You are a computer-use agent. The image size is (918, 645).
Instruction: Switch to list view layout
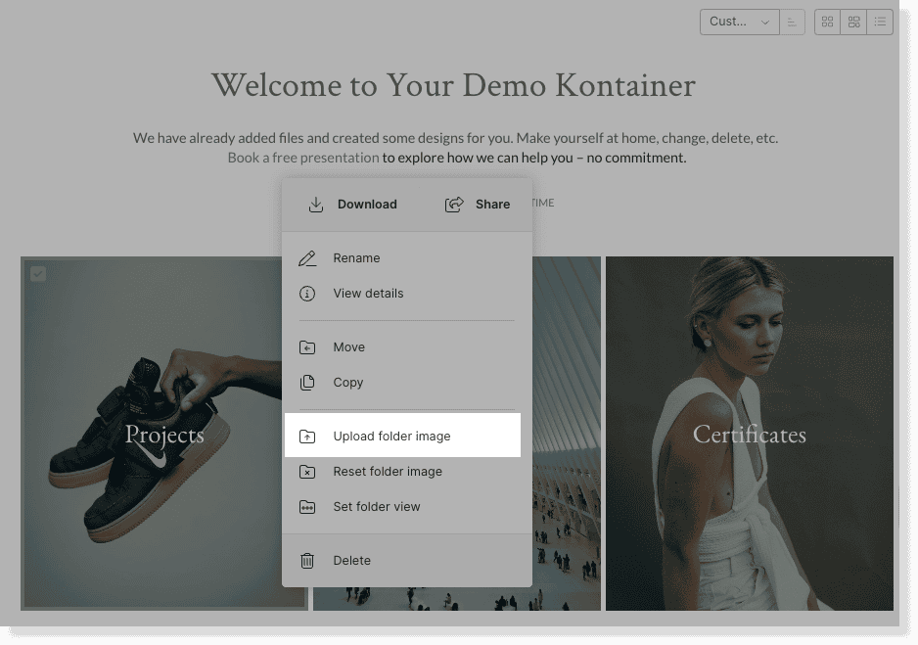879,22
